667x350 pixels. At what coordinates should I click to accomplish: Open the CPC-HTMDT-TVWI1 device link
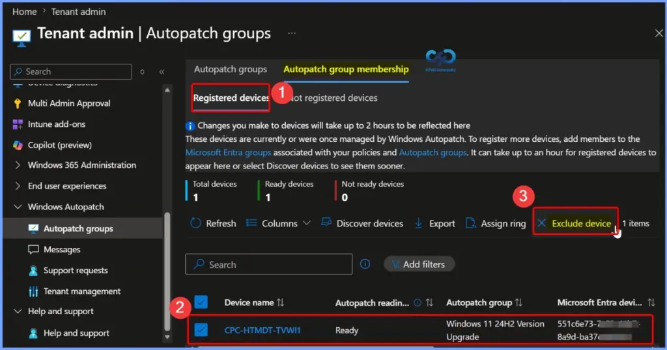coord(263,330)
